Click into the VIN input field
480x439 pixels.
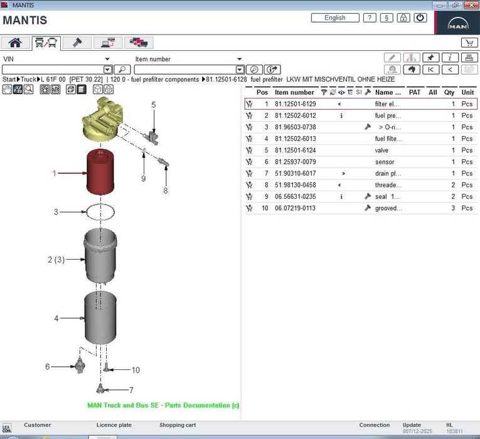click(53, 70)
